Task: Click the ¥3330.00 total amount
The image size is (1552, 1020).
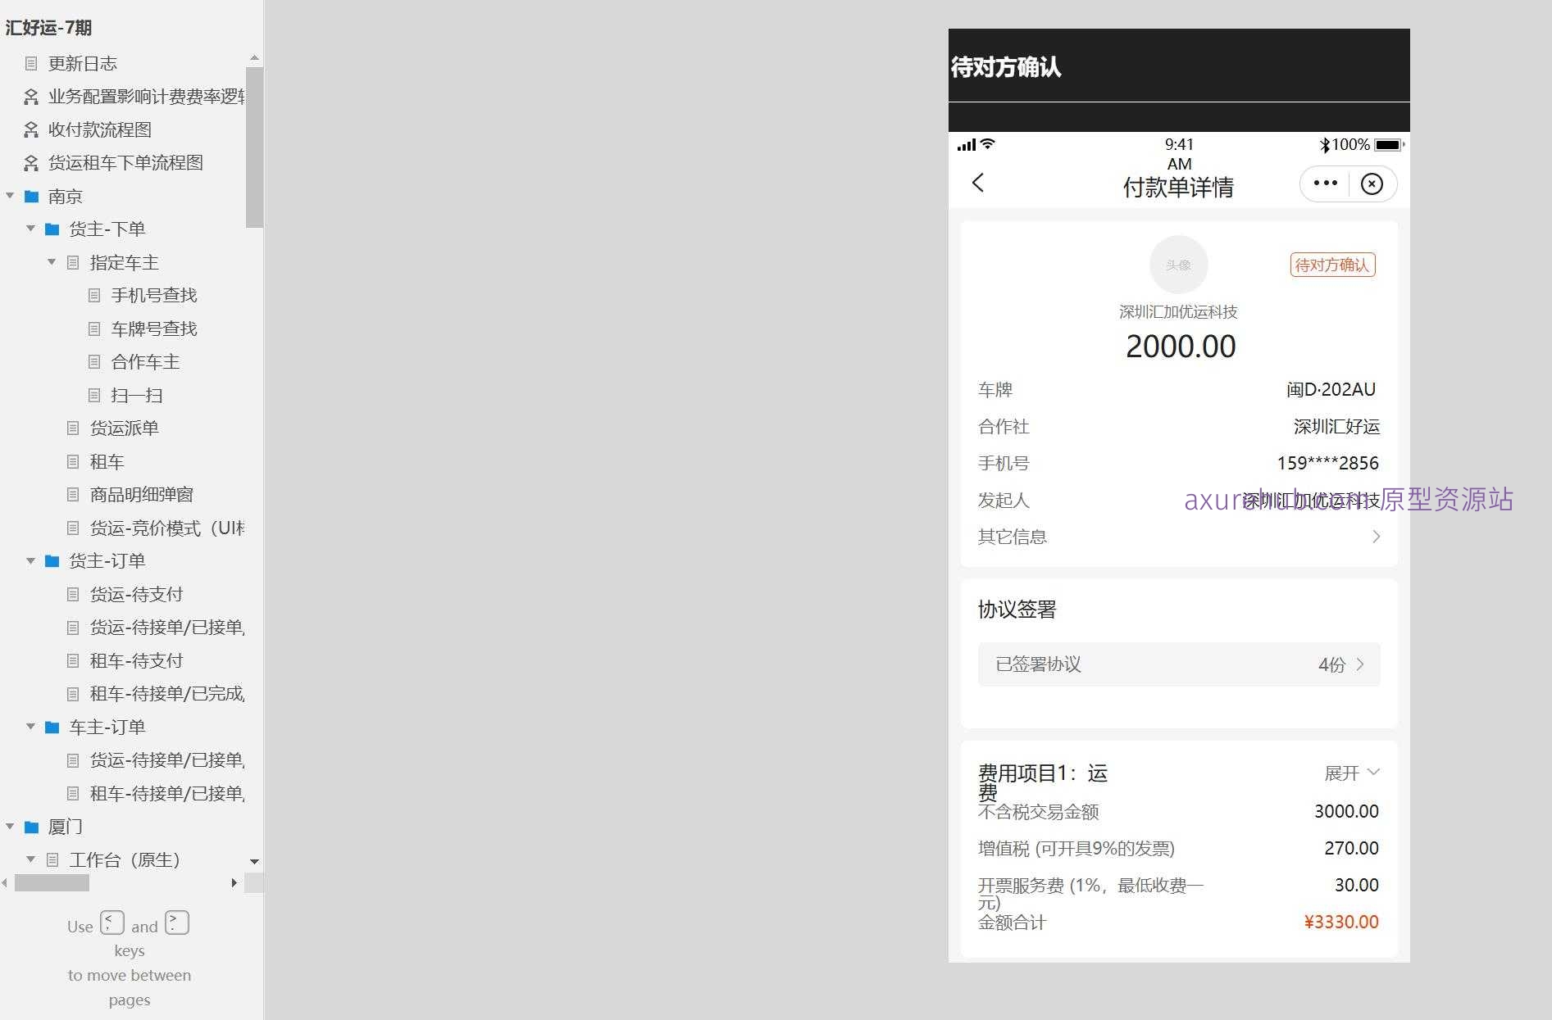Action: point(1341,922)
